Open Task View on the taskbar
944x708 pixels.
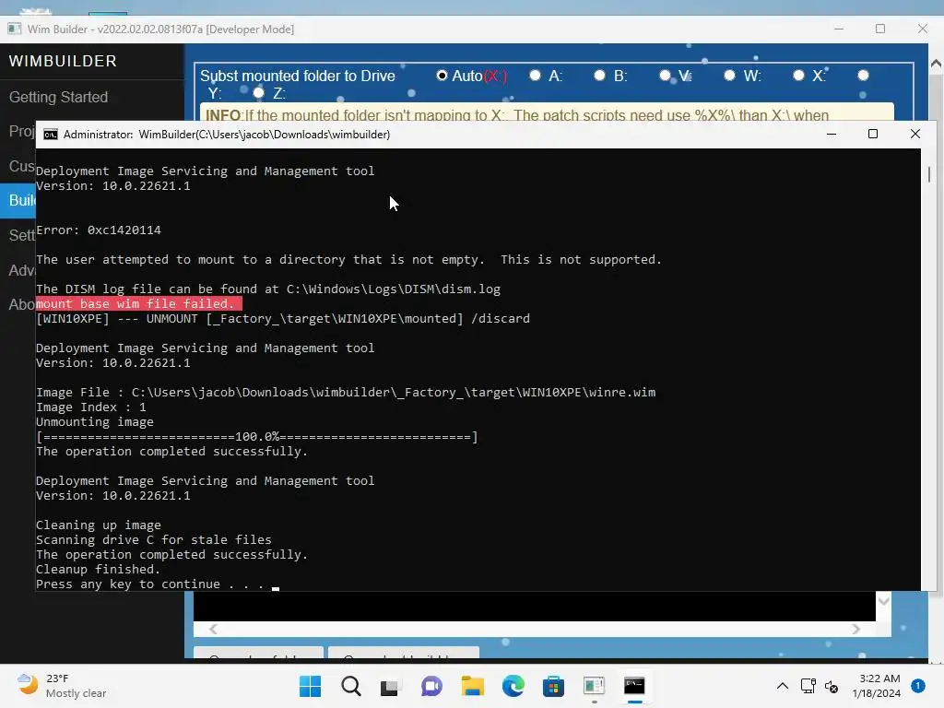tap(390, 686)
